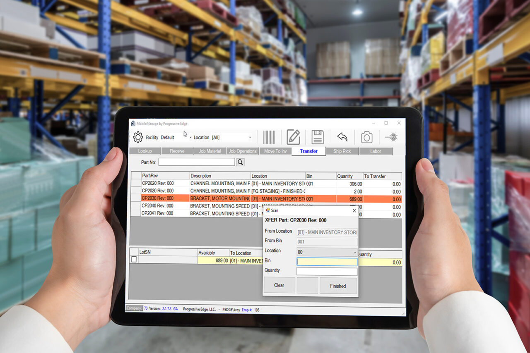This screenshot has height=353, width=530.
Task: Switch to the Receive tab
Action: 177,151
